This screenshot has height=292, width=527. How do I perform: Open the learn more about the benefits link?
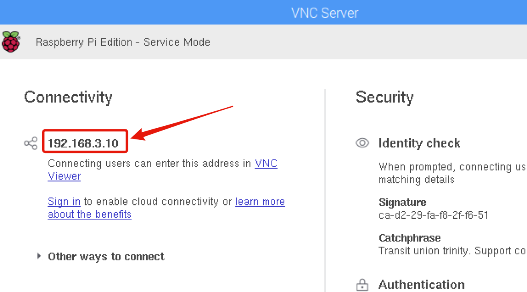(x=260, y=201)
